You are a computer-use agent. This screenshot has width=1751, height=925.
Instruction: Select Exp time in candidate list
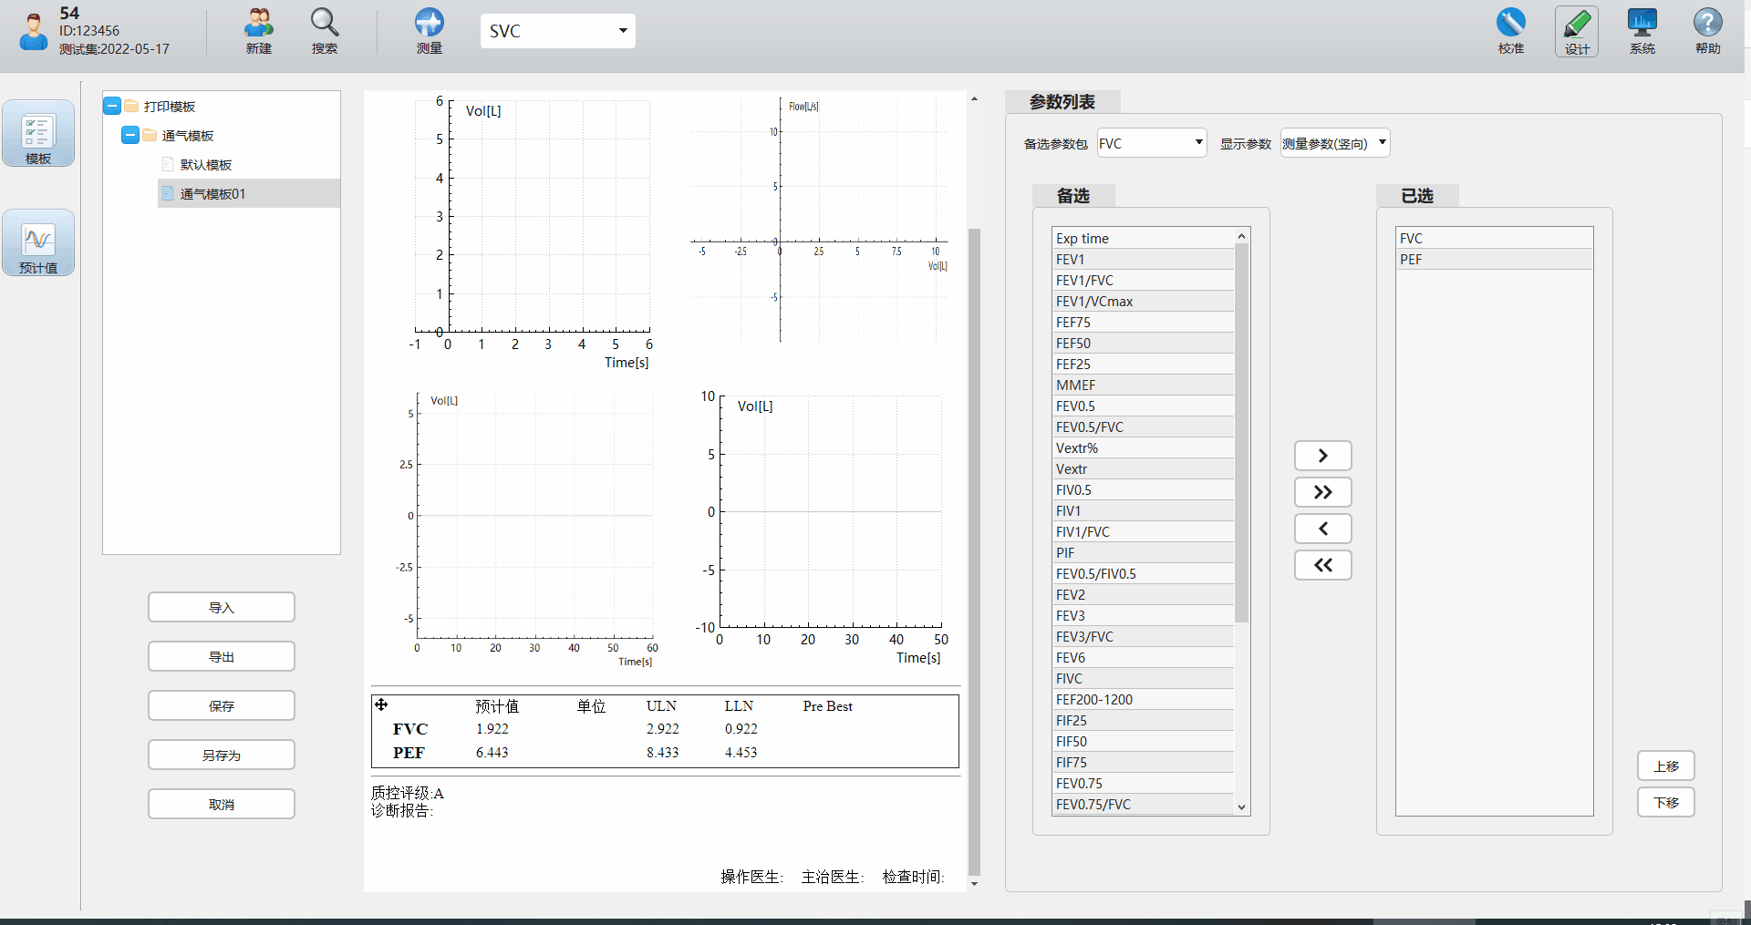1144,238
